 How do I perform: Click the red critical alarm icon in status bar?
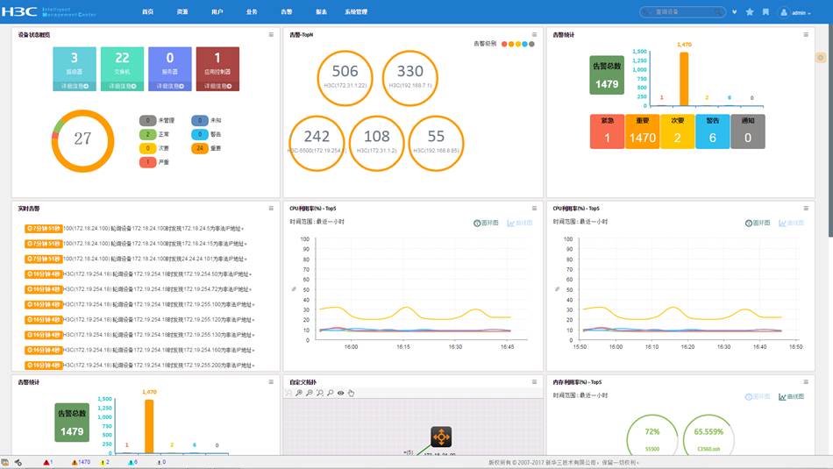pos(47,462)
